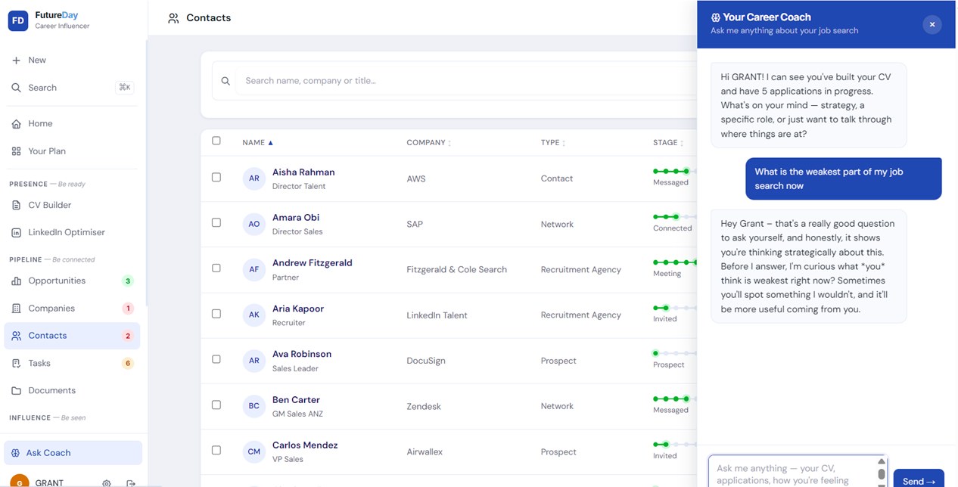Focus the contacts search name field

(465, 81)
